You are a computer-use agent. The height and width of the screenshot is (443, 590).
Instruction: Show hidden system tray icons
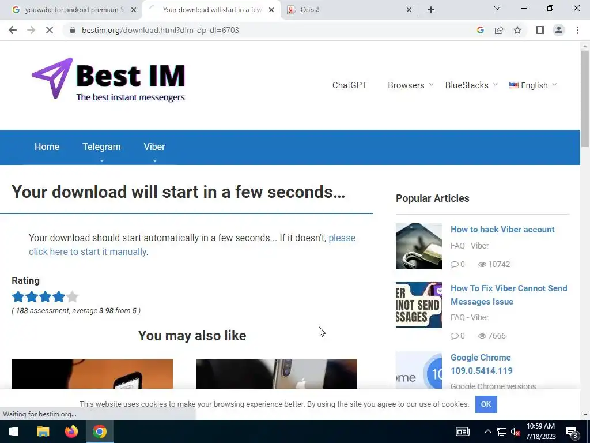(487, 431)
